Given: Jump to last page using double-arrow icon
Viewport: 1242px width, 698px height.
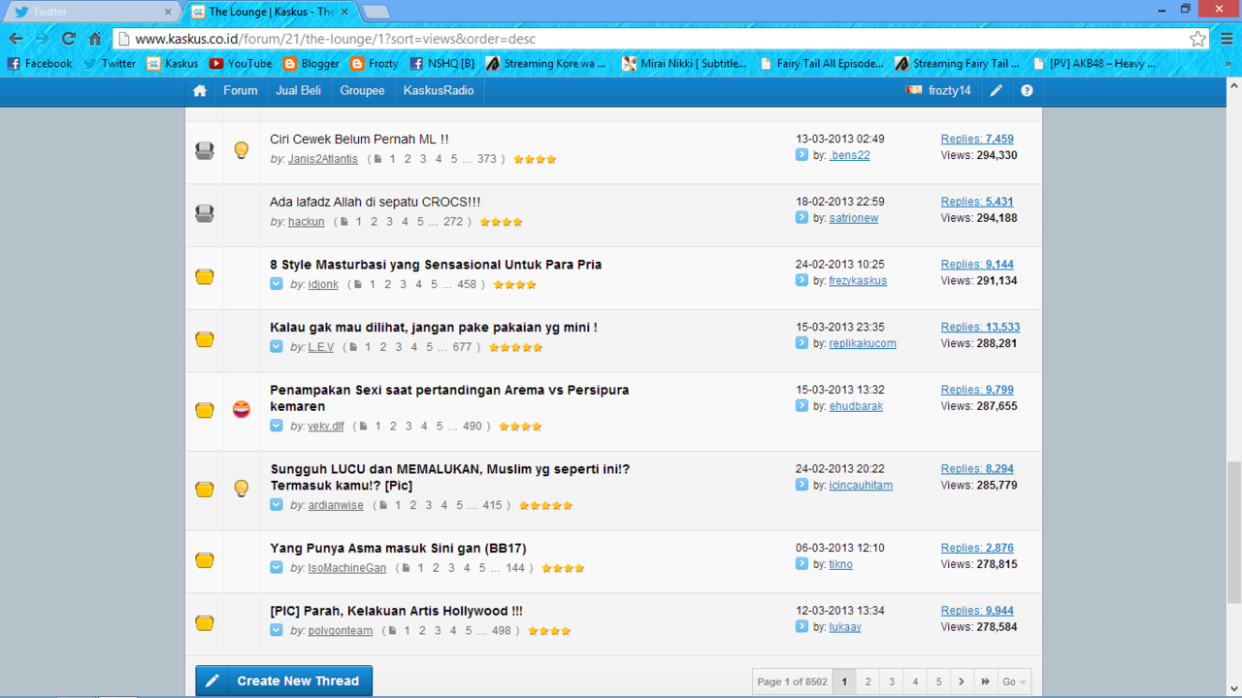Looking at the screenshot, I should click(x=985, y=682).
